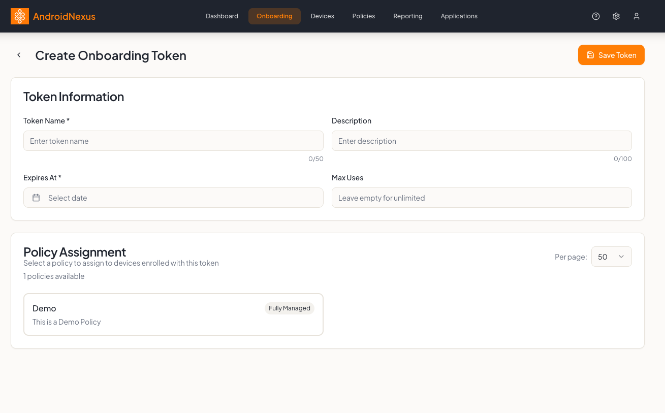This screenshot has width=665, height=413.
Task: Click the Save Token button
Action: [x=611, y=55]
